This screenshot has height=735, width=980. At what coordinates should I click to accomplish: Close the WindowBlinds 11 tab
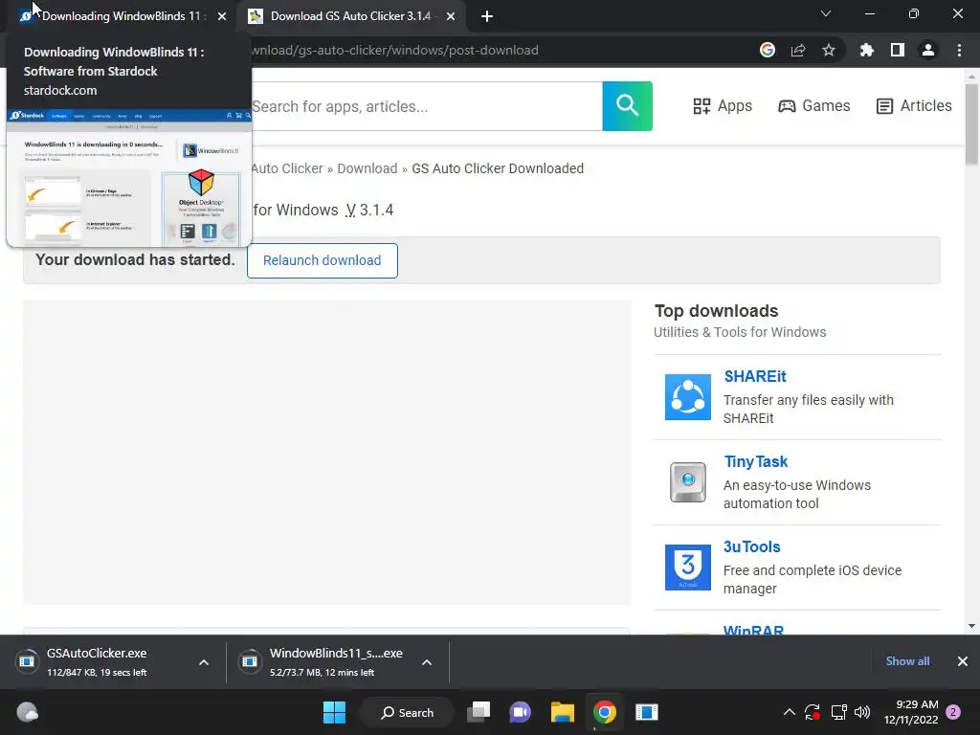point(222,16)
